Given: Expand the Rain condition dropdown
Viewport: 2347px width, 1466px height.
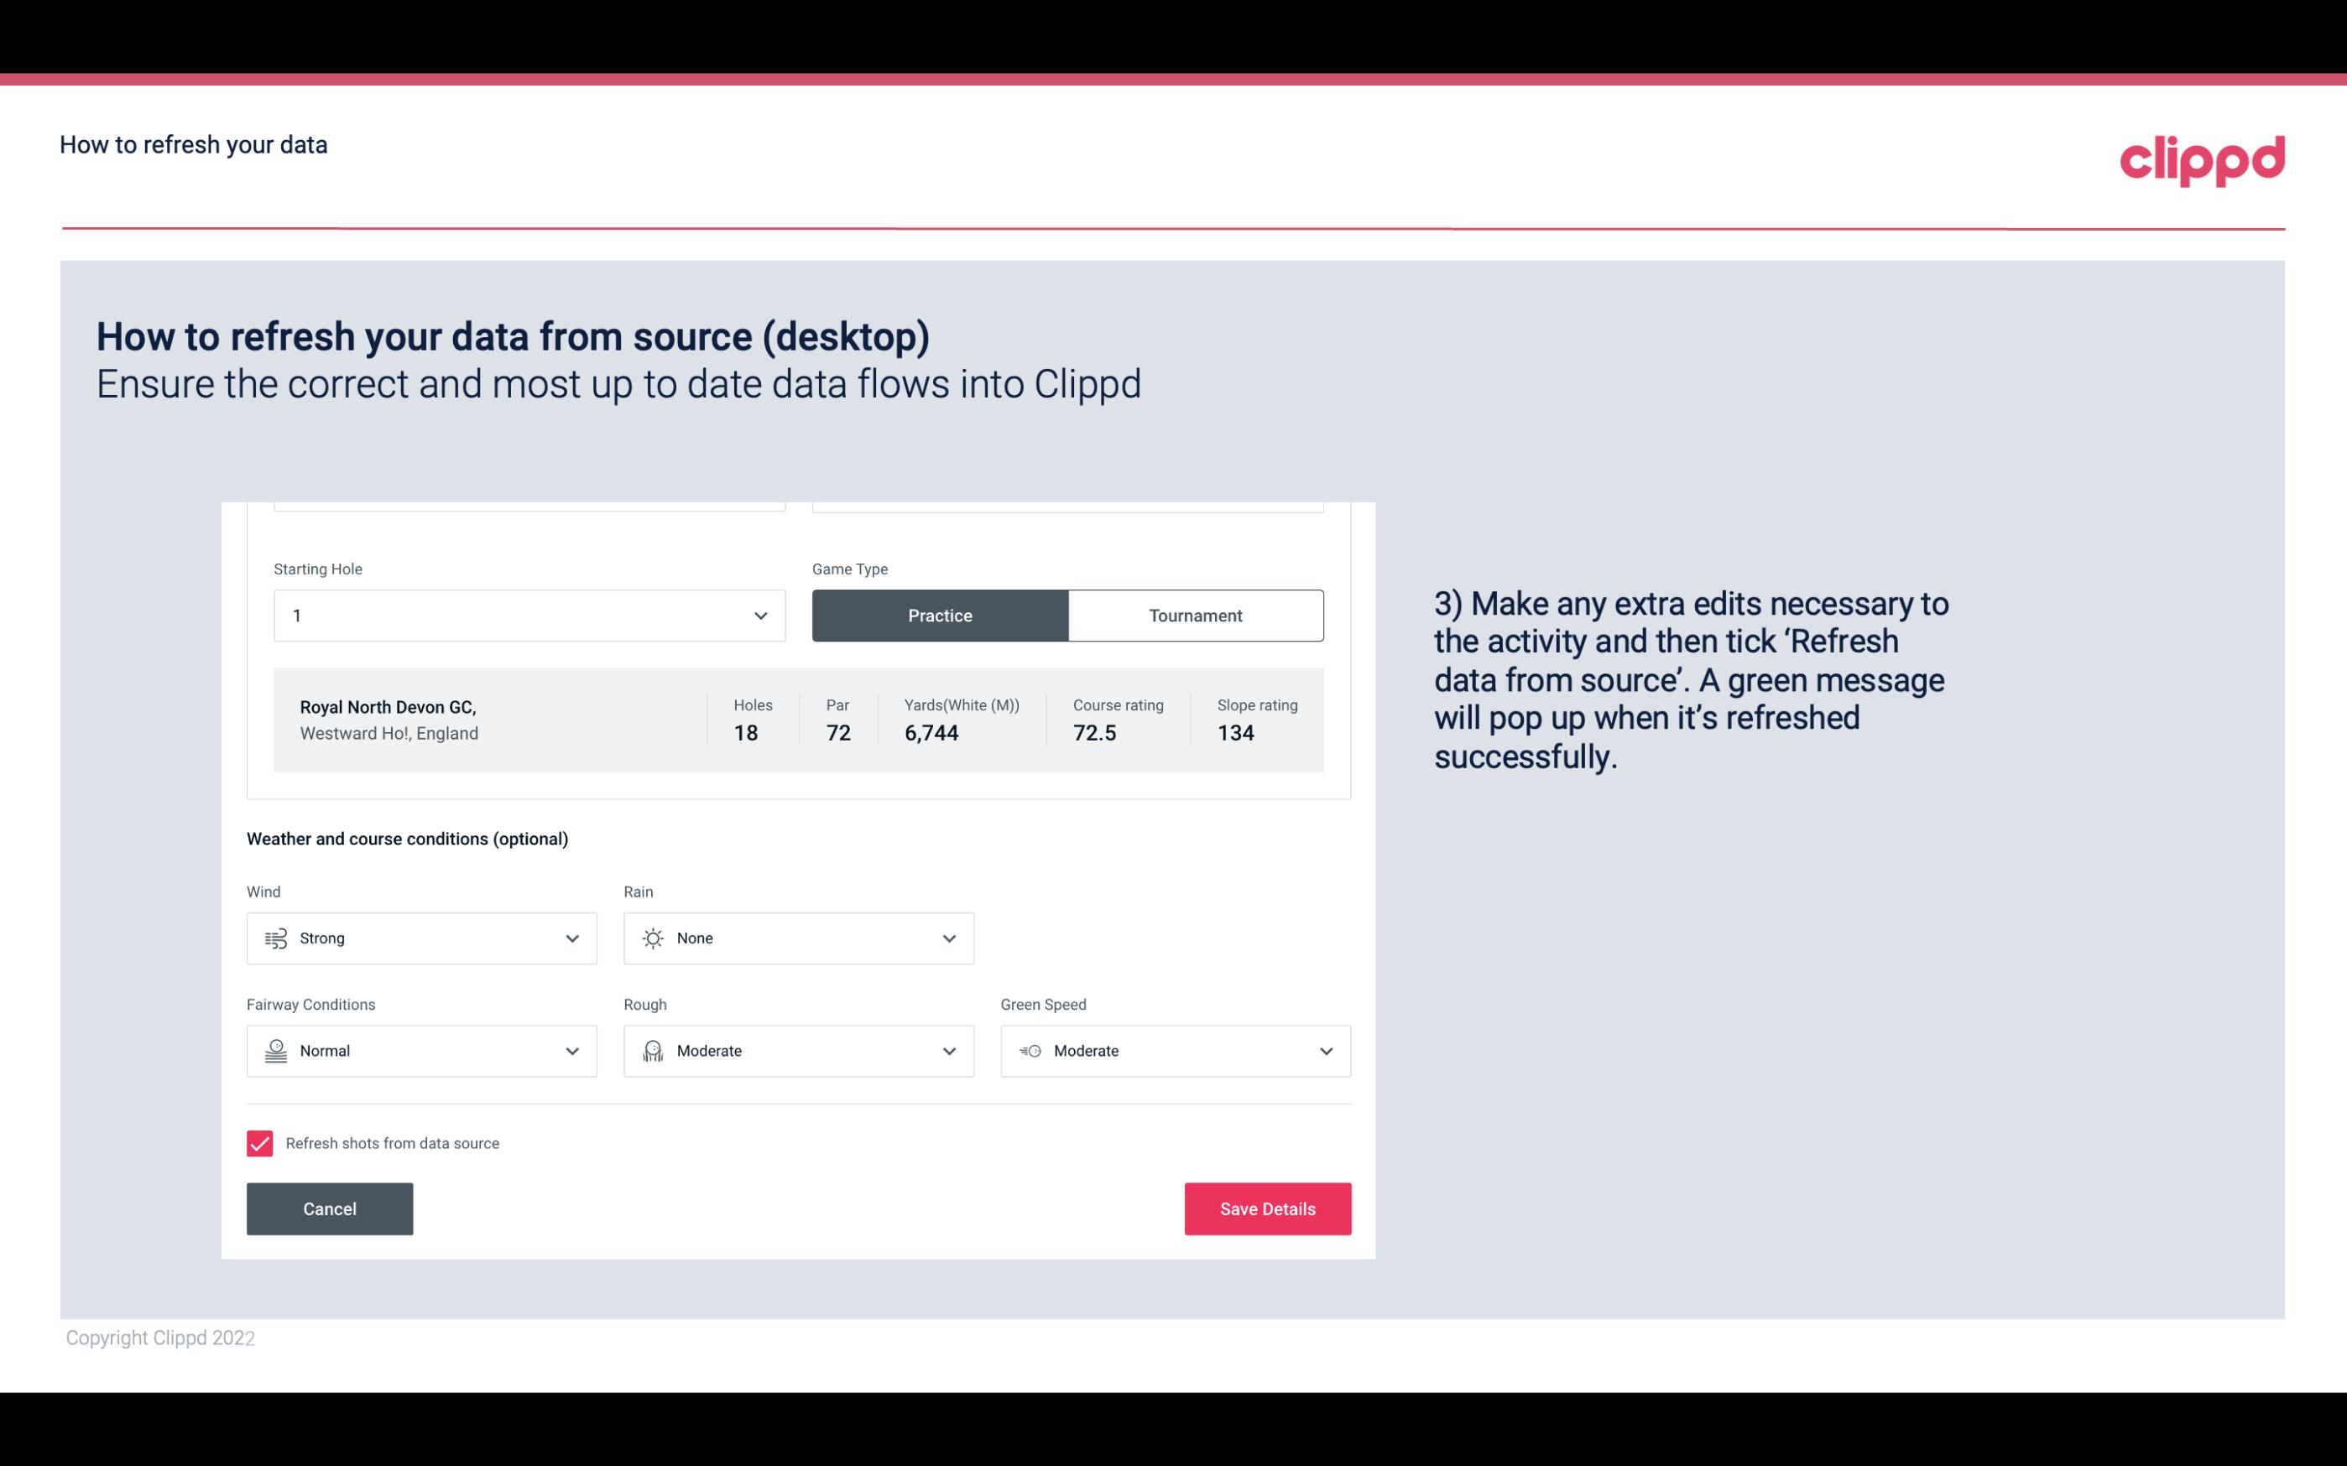Looking at the screenshot, I should click(947, 938).
